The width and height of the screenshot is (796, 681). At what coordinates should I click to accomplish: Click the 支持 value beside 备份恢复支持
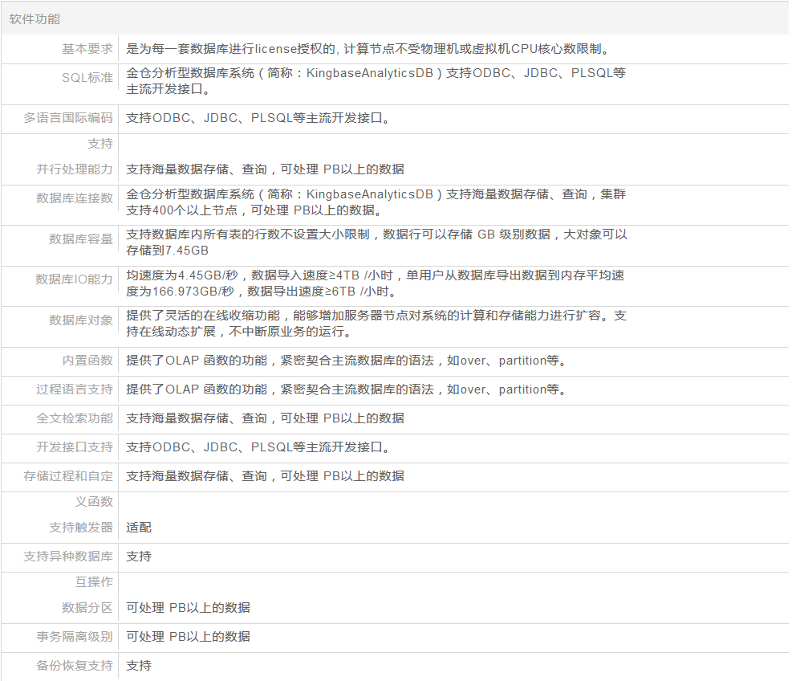tap(139, 666)
